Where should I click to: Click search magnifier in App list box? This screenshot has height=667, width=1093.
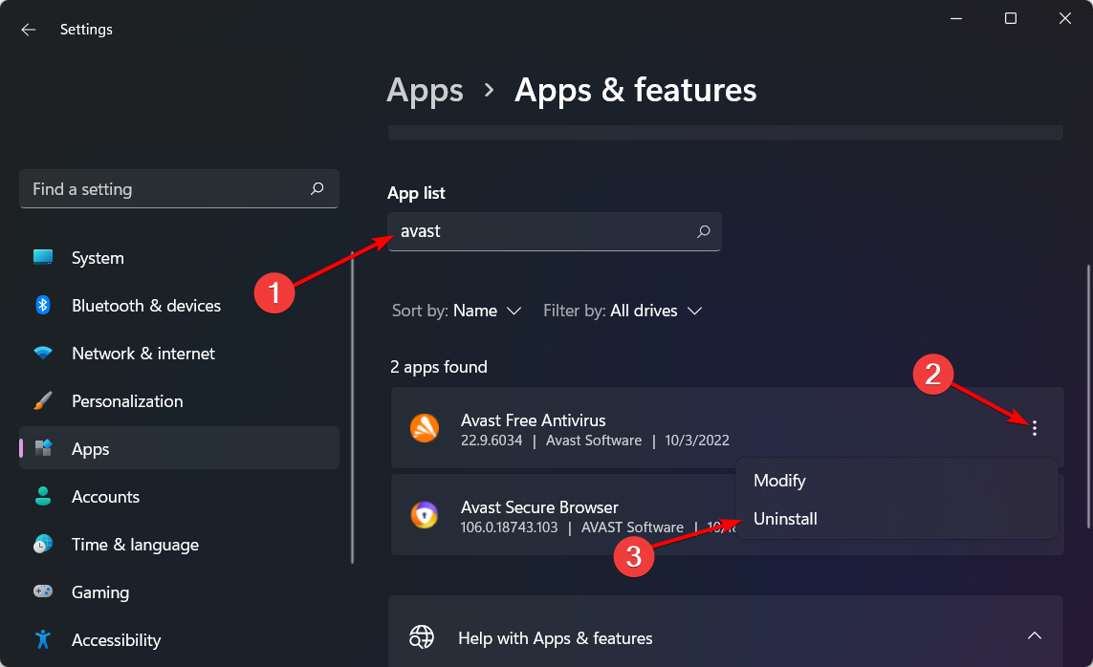pos(704,231)
